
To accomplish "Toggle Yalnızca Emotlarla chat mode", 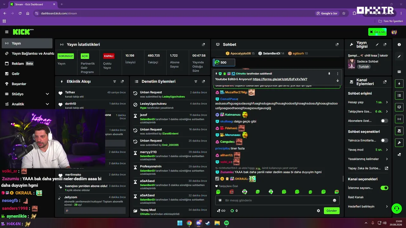I will tap(384, 140).
